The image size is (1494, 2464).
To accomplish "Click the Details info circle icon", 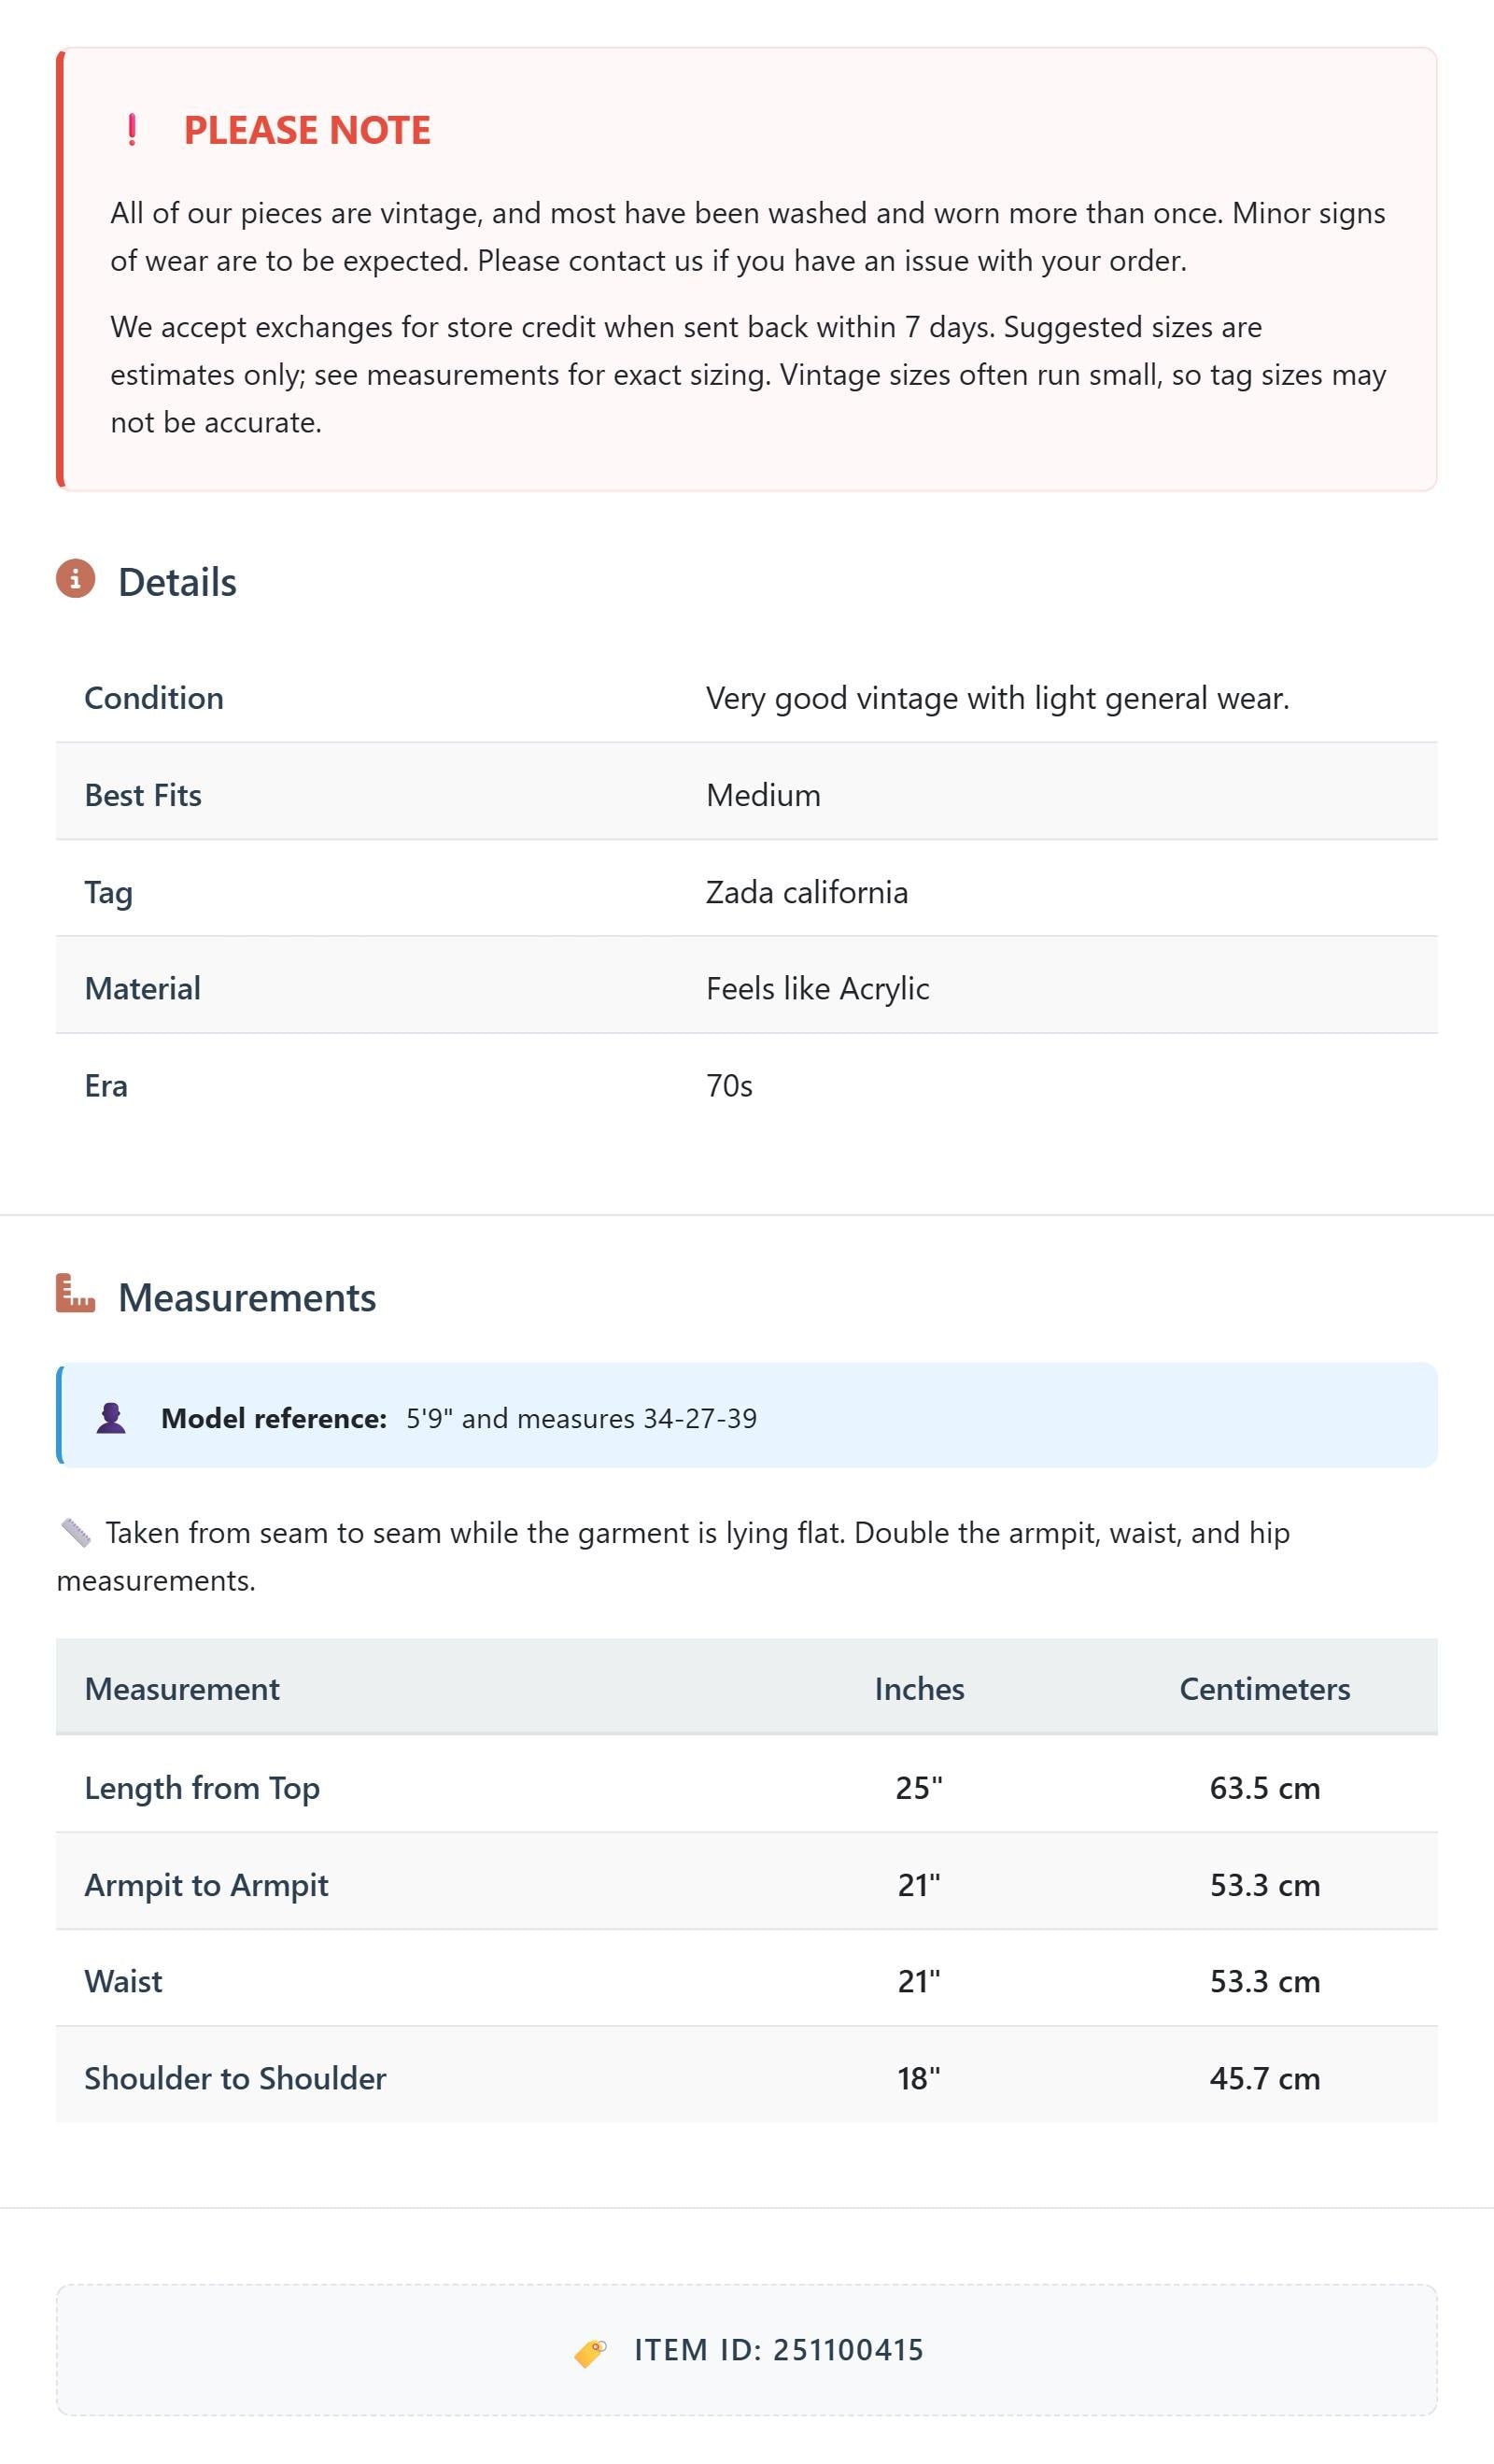I will tap(75, 578).
